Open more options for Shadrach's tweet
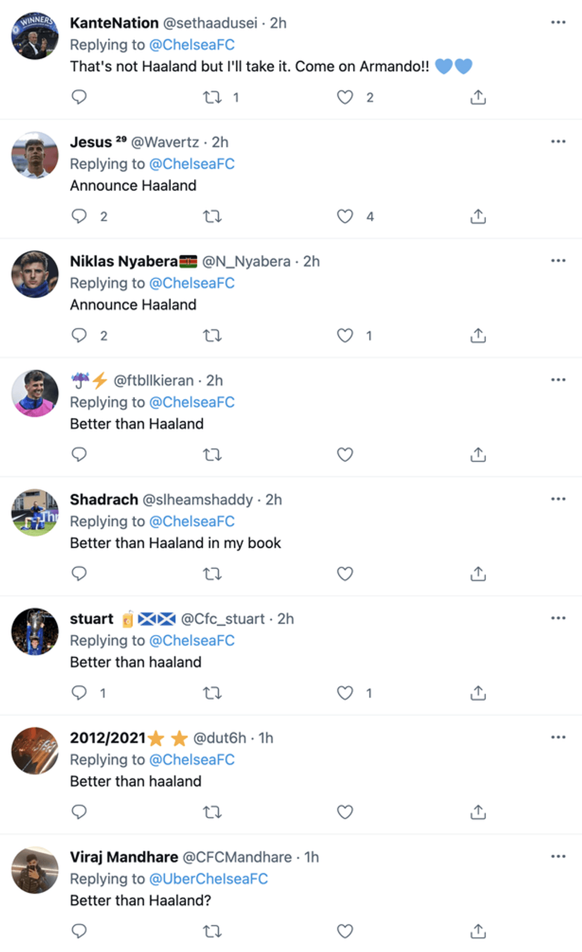 [558, 499]
